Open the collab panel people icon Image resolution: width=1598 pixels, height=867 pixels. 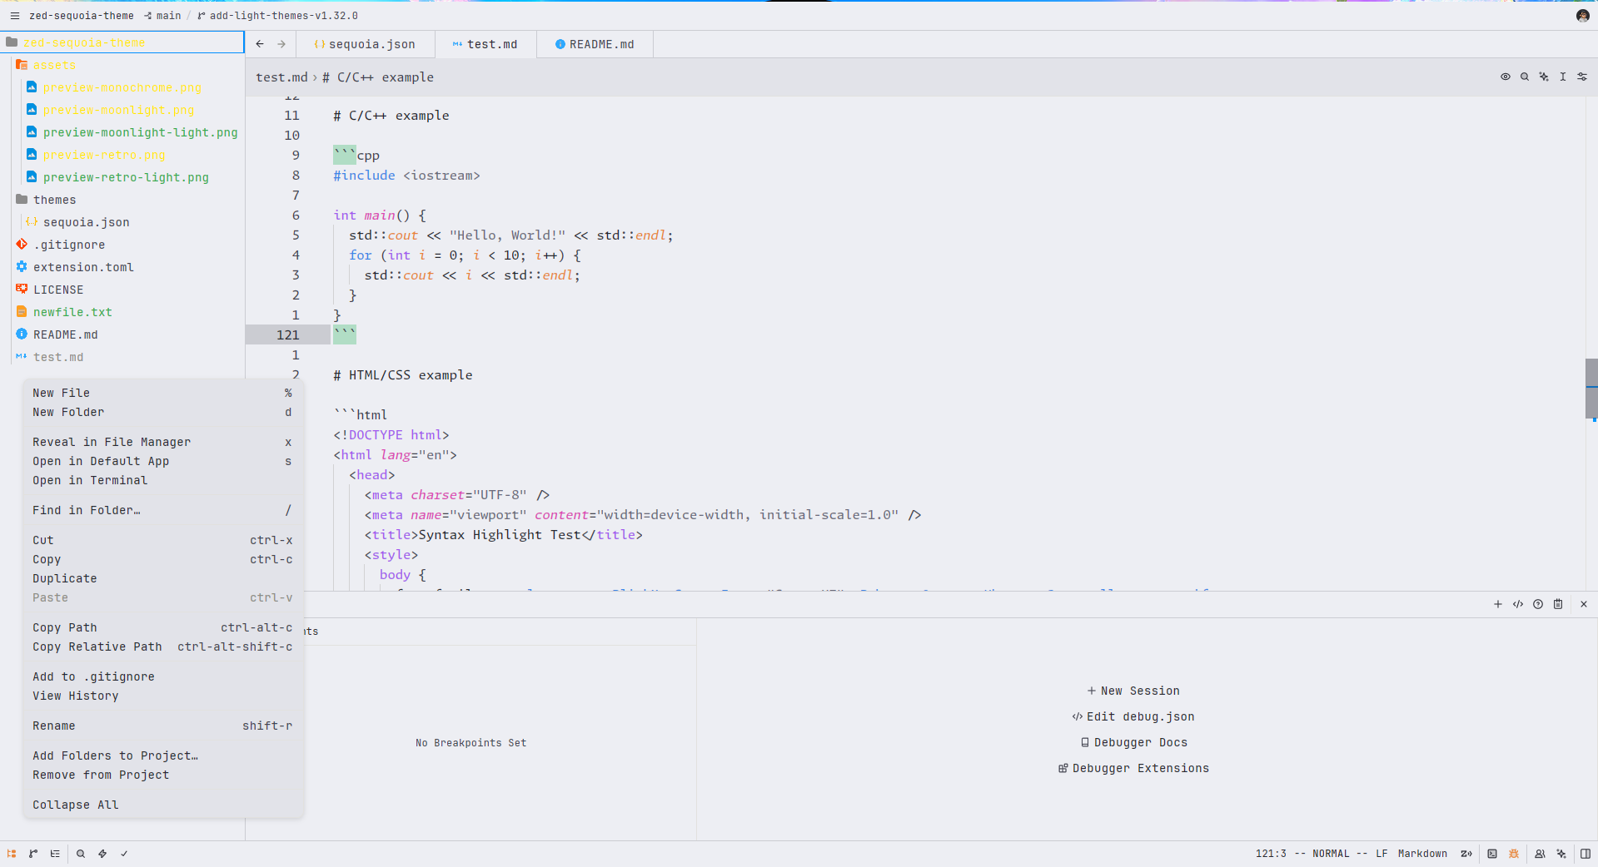click(1540, 854)
